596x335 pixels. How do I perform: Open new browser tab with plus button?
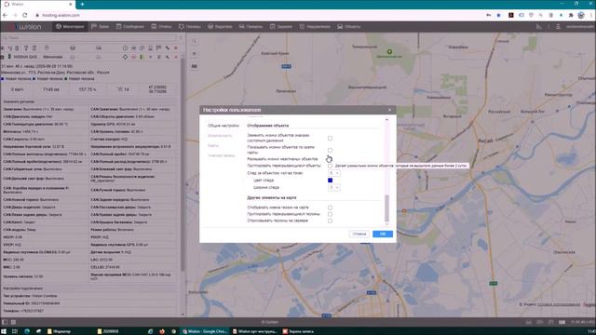(83, 4)
